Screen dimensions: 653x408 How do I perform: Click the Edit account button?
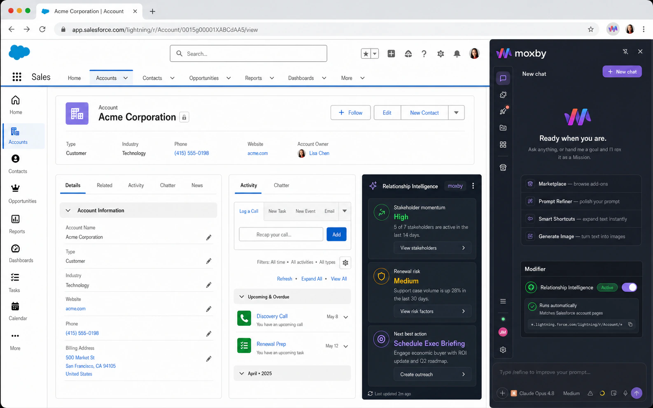[x=387, y=113]
